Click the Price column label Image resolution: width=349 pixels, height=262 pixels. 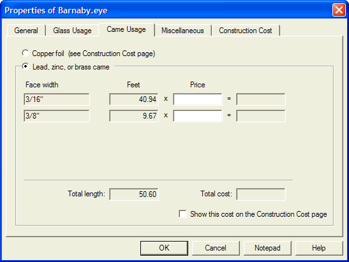point(198,85)
